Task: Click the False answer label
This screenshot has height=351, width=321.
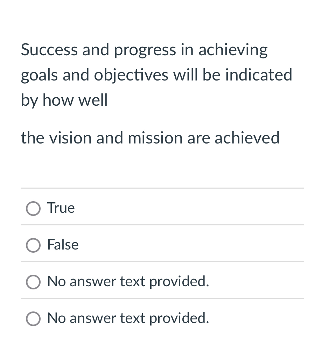Action: [63, 245]
